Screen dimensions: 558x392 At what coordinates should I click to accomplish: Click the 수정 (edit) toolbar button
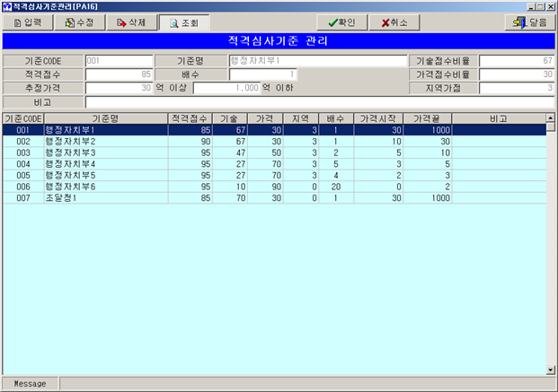click(x=80, y=22)
